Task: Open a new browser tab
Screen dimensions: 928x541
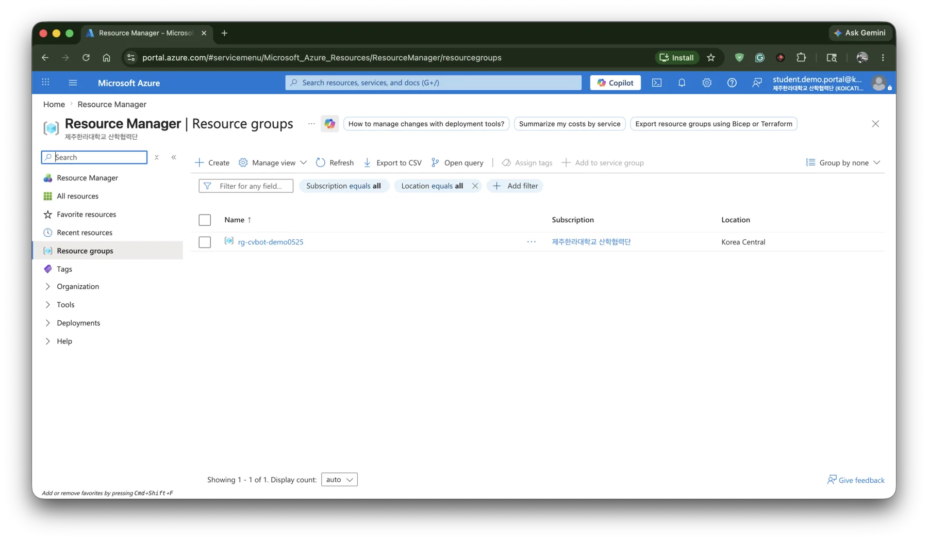Action: pos(224,33)
